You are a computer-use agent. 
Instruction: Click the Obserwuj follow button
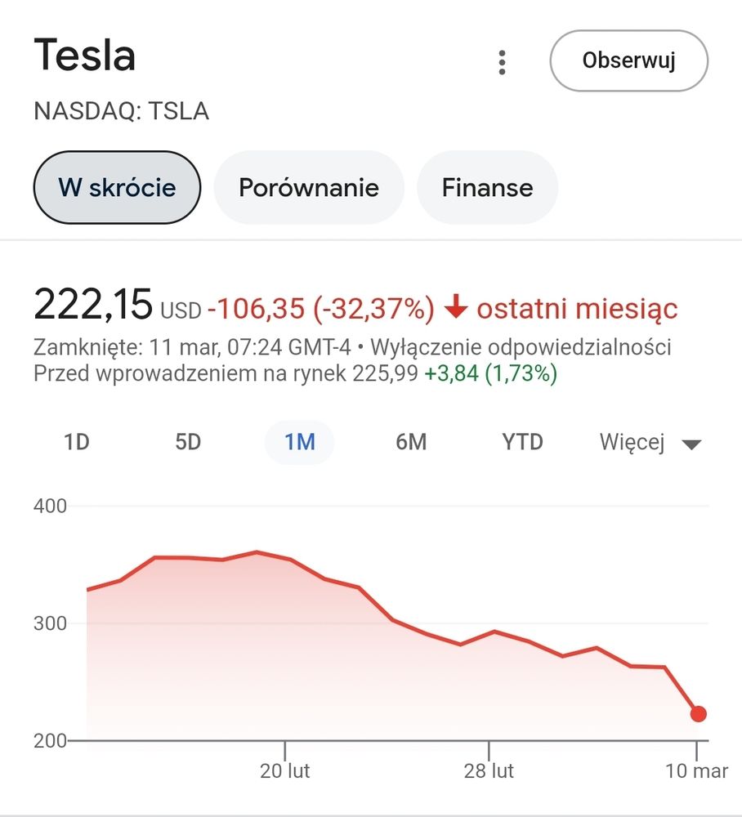pyautogui.click(x=628, y=60)
